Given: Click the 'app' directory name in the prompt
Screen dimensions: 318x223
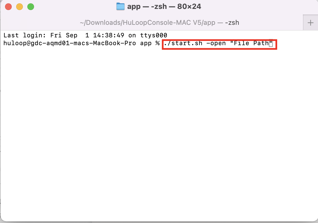Looking at the screenshot, I should pyautogui.click(x=146, y=43).
